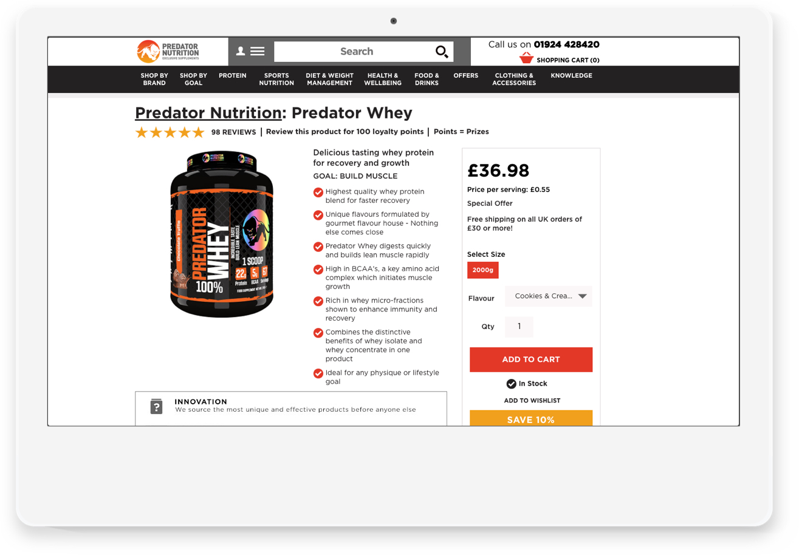This screenshot has height=555, width=799.
Task: Click the In Stock checkmark icon
Action: click(x=512, y=384)
